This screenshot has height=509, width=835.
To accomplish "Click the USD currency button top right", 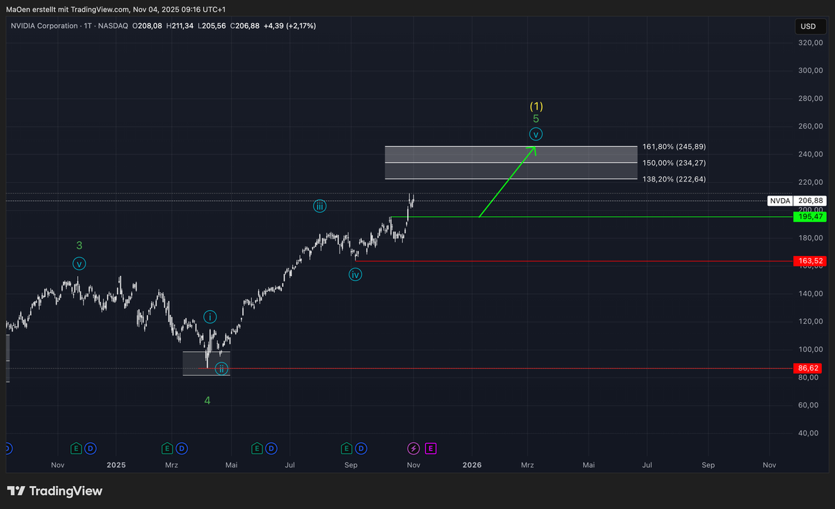I will (809, 26).
